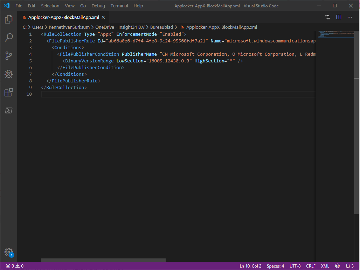360x270 pixels.
Task: Show errors and warnings count
Action: [x=15, y=266]
